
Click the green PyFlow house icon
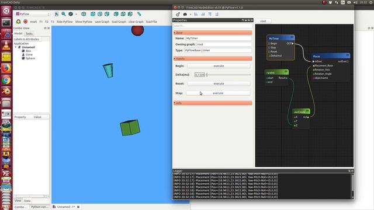(18, 22)
